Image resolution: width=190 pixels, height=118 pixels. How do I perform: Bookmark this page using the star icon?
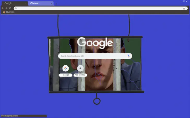184,8
